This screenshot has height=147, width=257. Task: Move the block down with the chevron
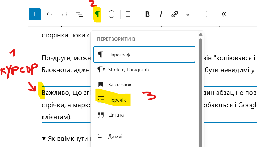point(112,17)
